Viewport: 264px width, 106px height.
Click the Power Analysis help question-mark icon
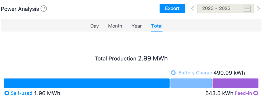click(x=44, y=9)
